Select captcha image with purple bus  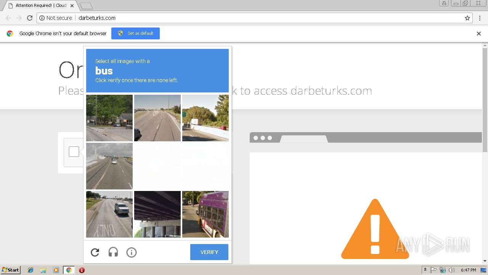(x=205, y=214)
